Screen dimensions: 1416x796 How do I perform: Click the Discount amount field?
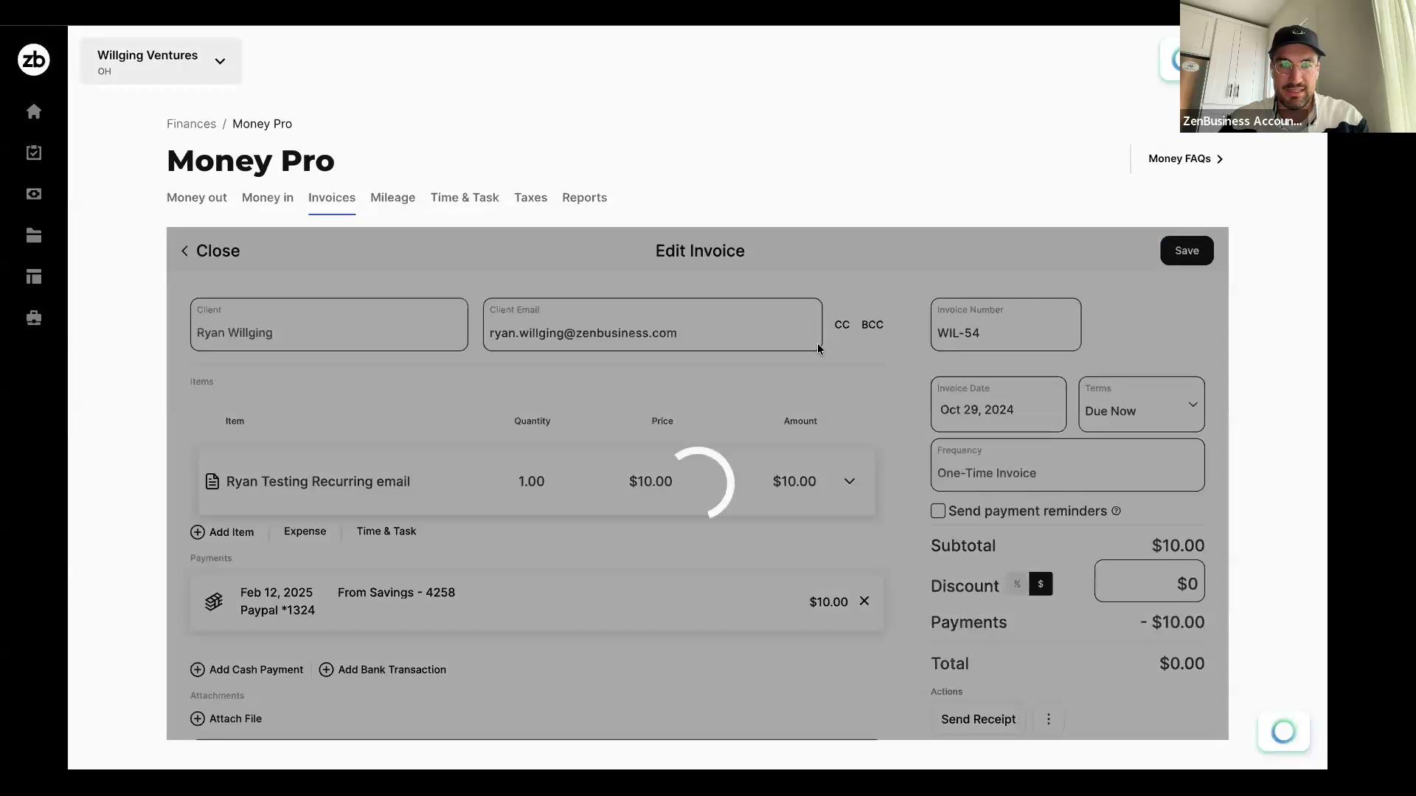click(x=1150, y=581)
